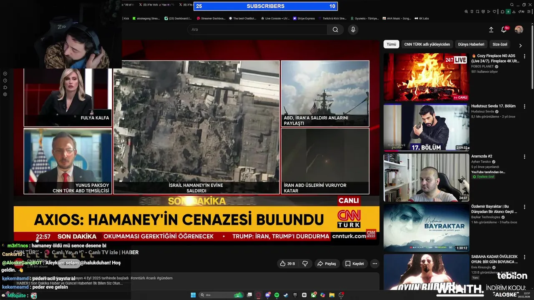Image resolution: width=534 pixels, height=300 pixels.
Task: Open the Twitch & Kick Stre... bookmark
Action: pos(332,18)
